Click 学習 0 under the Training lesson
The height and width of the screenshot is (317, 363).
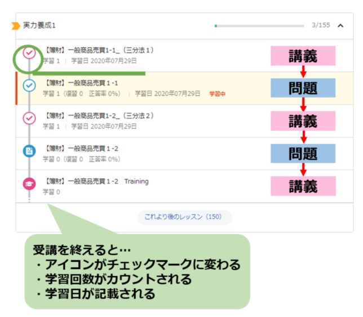click(x=51, y=192)
